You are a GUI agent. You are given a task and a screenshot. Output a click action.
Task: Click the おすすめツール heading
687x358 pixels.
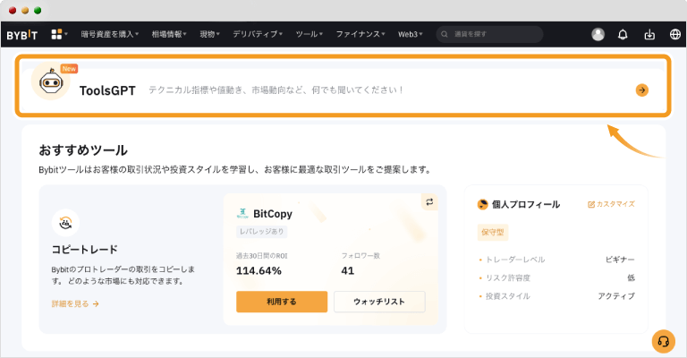[83, 150]
